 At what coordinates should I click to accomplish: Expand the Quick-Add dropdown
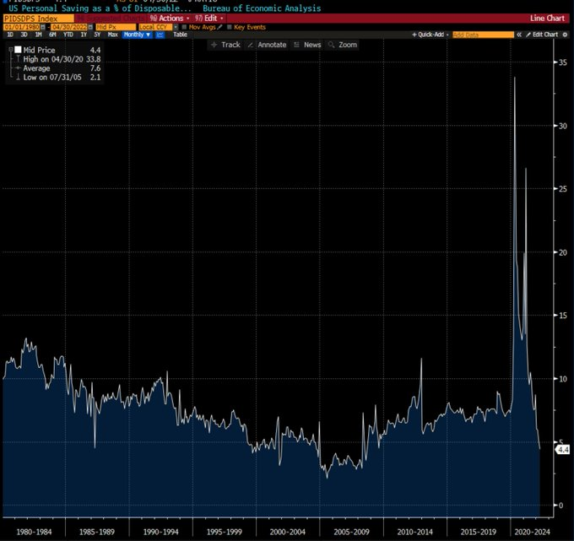tap(430, 35)
